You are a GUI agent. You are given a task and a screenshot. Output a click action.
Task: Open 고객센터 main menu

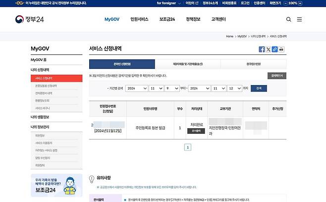[218, 19]
